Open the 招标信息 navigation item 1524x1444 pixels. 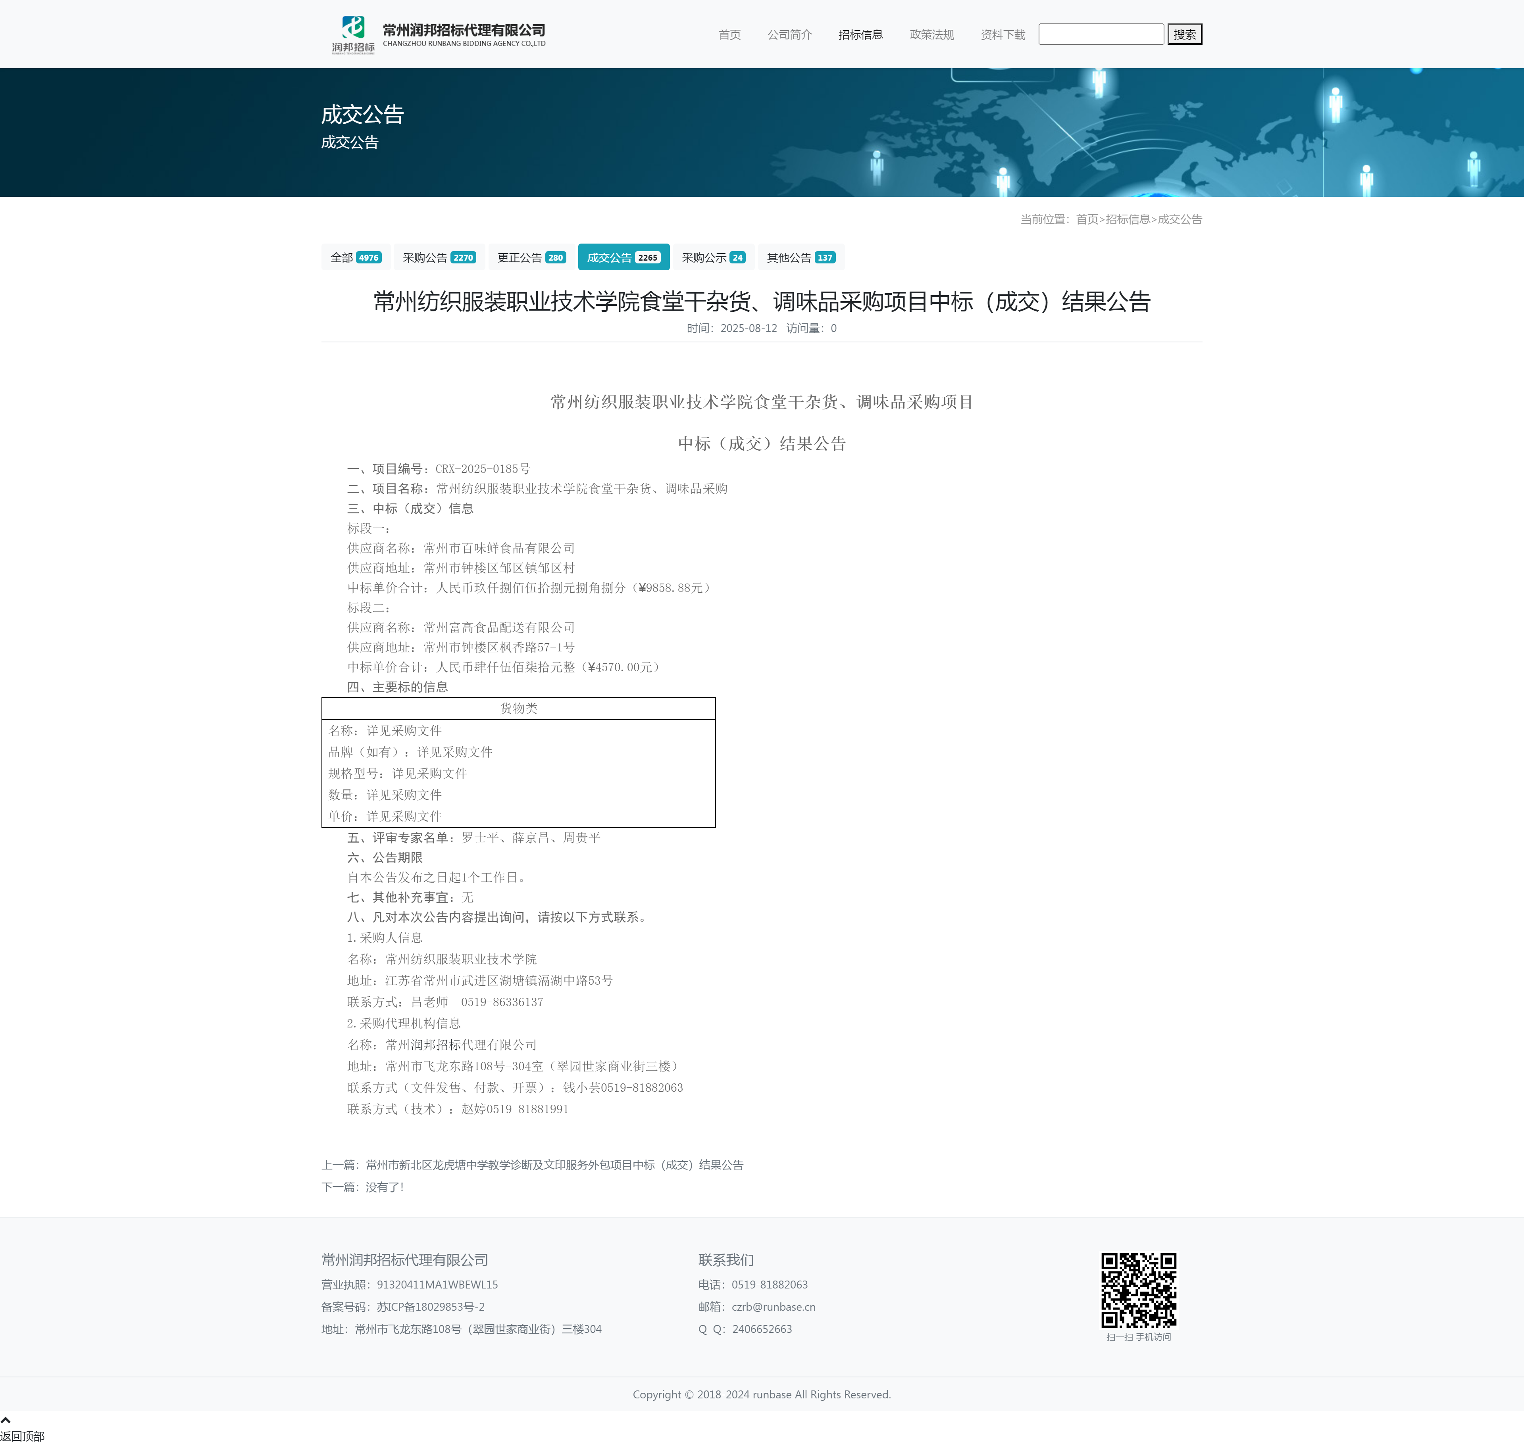(x=860, y=35)
